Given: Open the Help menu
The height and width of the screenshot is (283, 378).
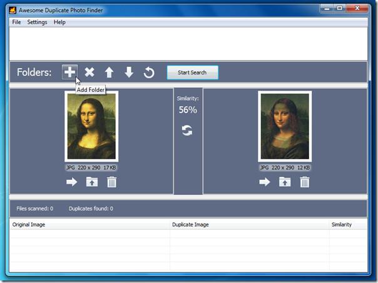Looking at the screenshot, I should coord(59,22).
